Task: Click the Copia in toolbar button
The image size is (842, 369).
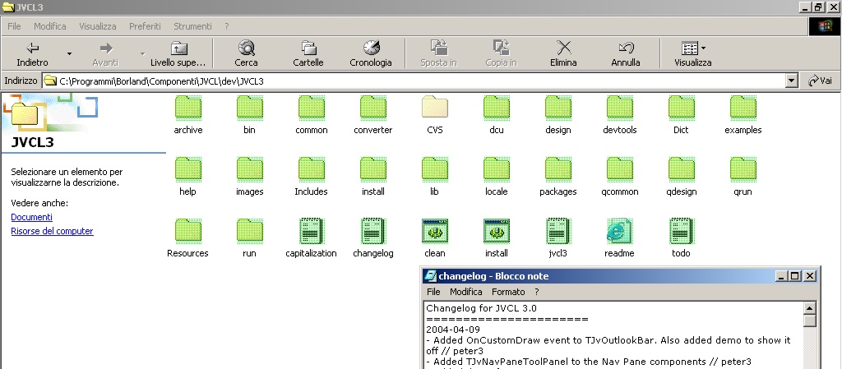Action: 501,53
